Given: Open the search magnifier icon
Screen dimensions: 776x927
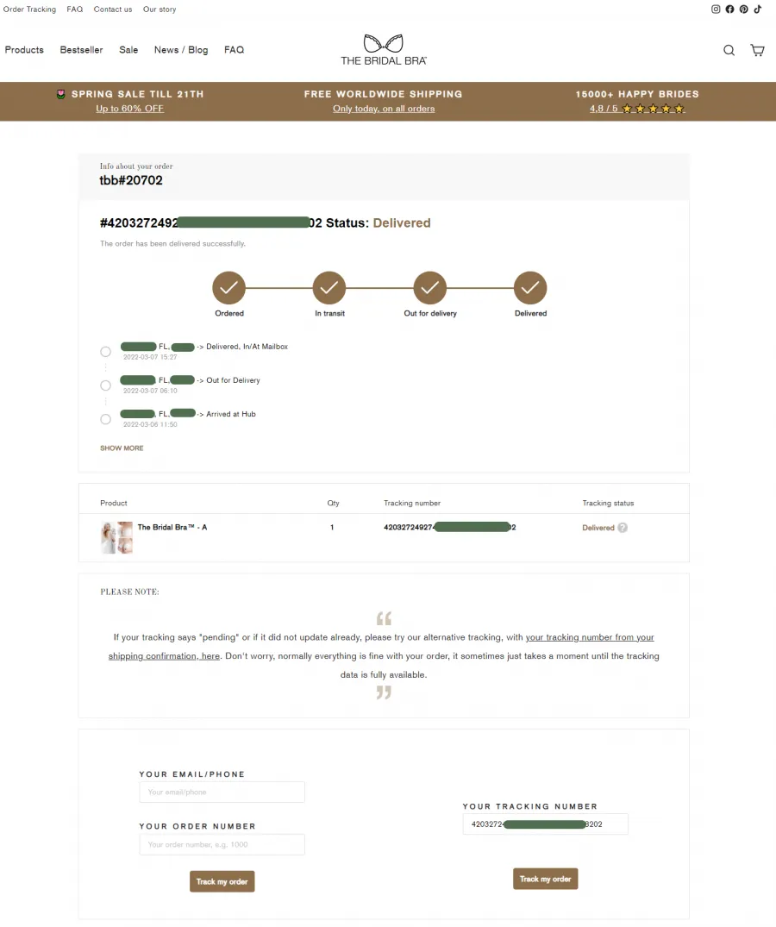Looking at the screenshot, I should 729,50.
